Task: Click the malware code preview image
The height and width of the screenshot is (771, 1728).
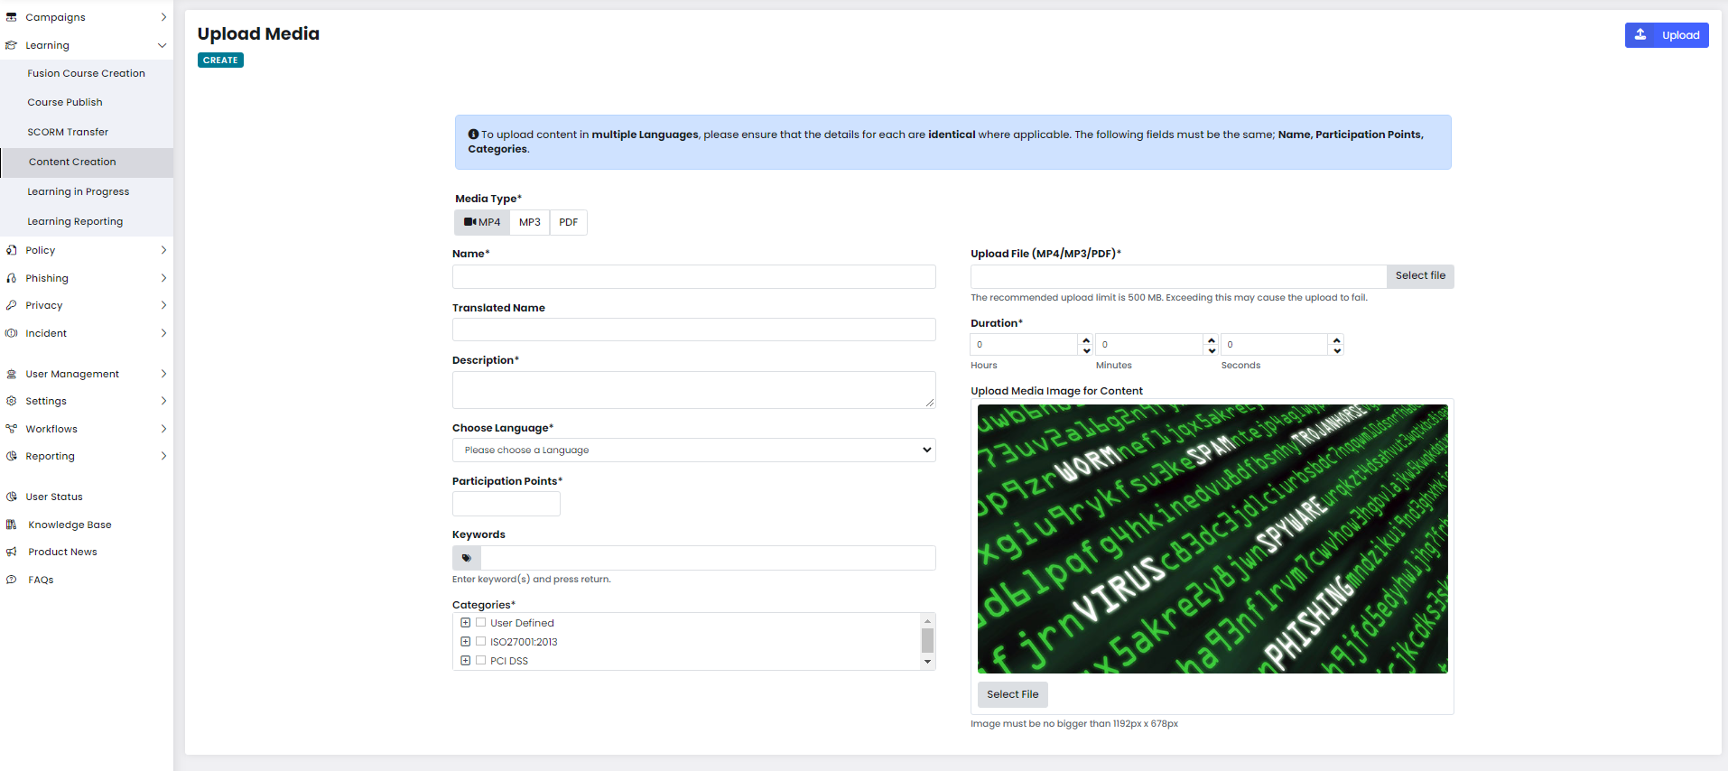Action: [x=1212, y=539]
